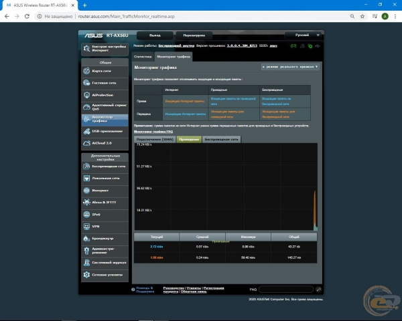Image resolution: width=402 pixels, height=321 pixels.
Task: Open the Firewall (Брандмауэр) flame icon
Action: 86,238
